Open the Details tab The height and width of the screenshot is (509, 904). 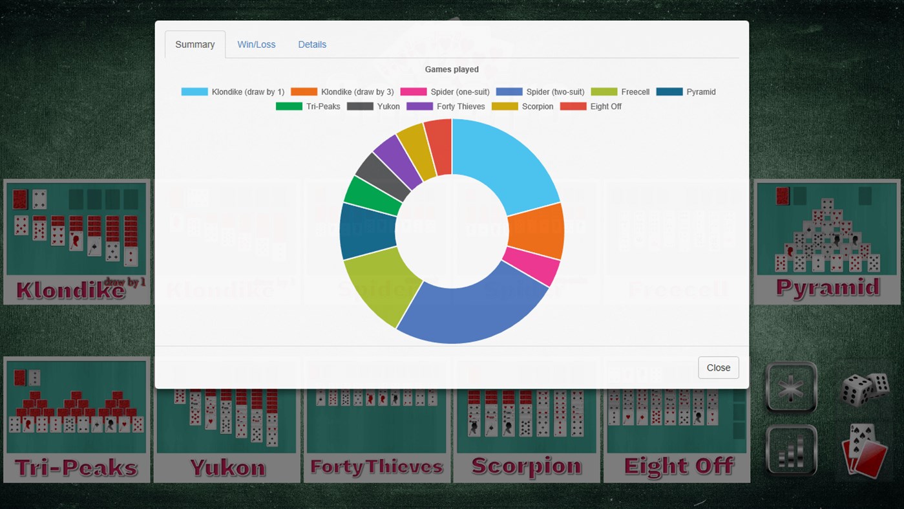click(312, 45)
